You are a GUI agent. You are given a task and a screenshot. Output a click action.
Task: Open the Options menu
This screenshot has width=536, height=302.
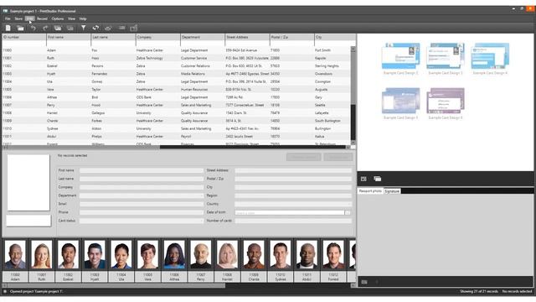tap(58, 18)
